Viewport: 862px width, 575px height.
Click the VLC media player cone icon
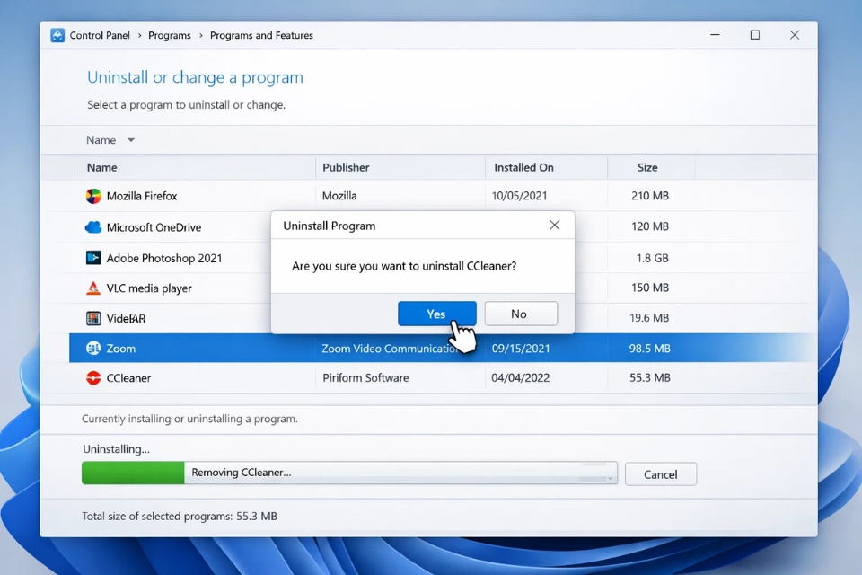92,288
